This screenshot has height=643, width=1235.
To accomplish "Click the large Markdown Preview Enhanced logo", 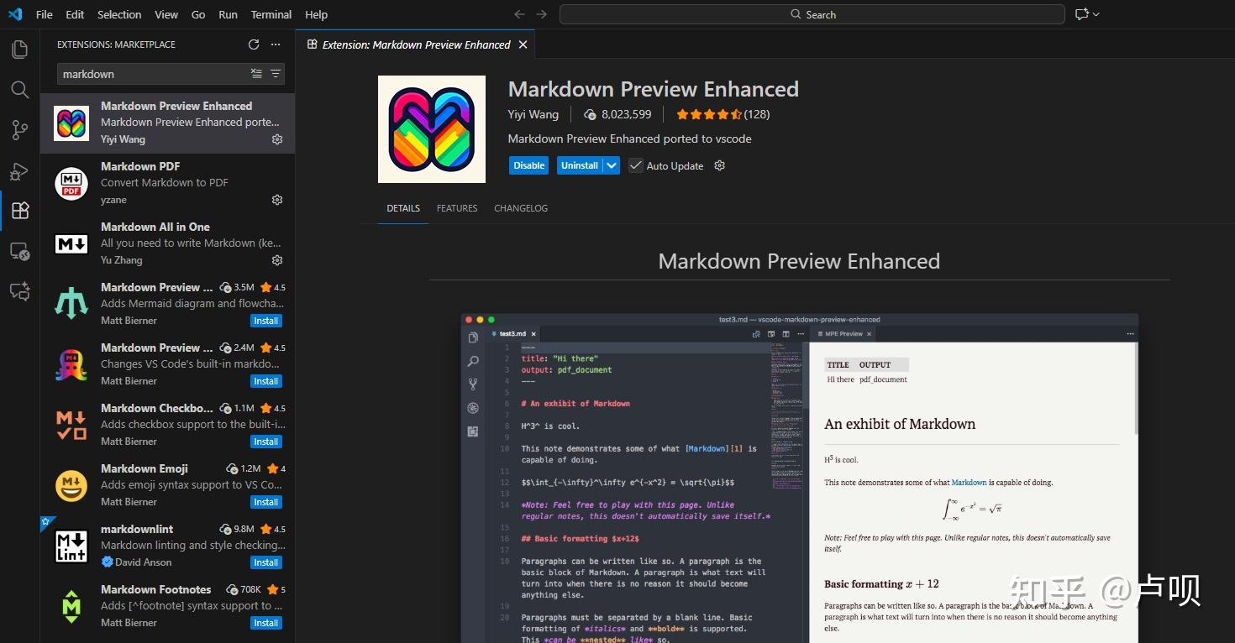I will (432, 129).
